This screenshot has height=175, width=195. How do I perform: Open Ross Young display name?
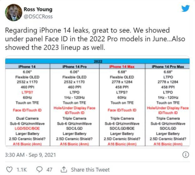coord(38,9)
